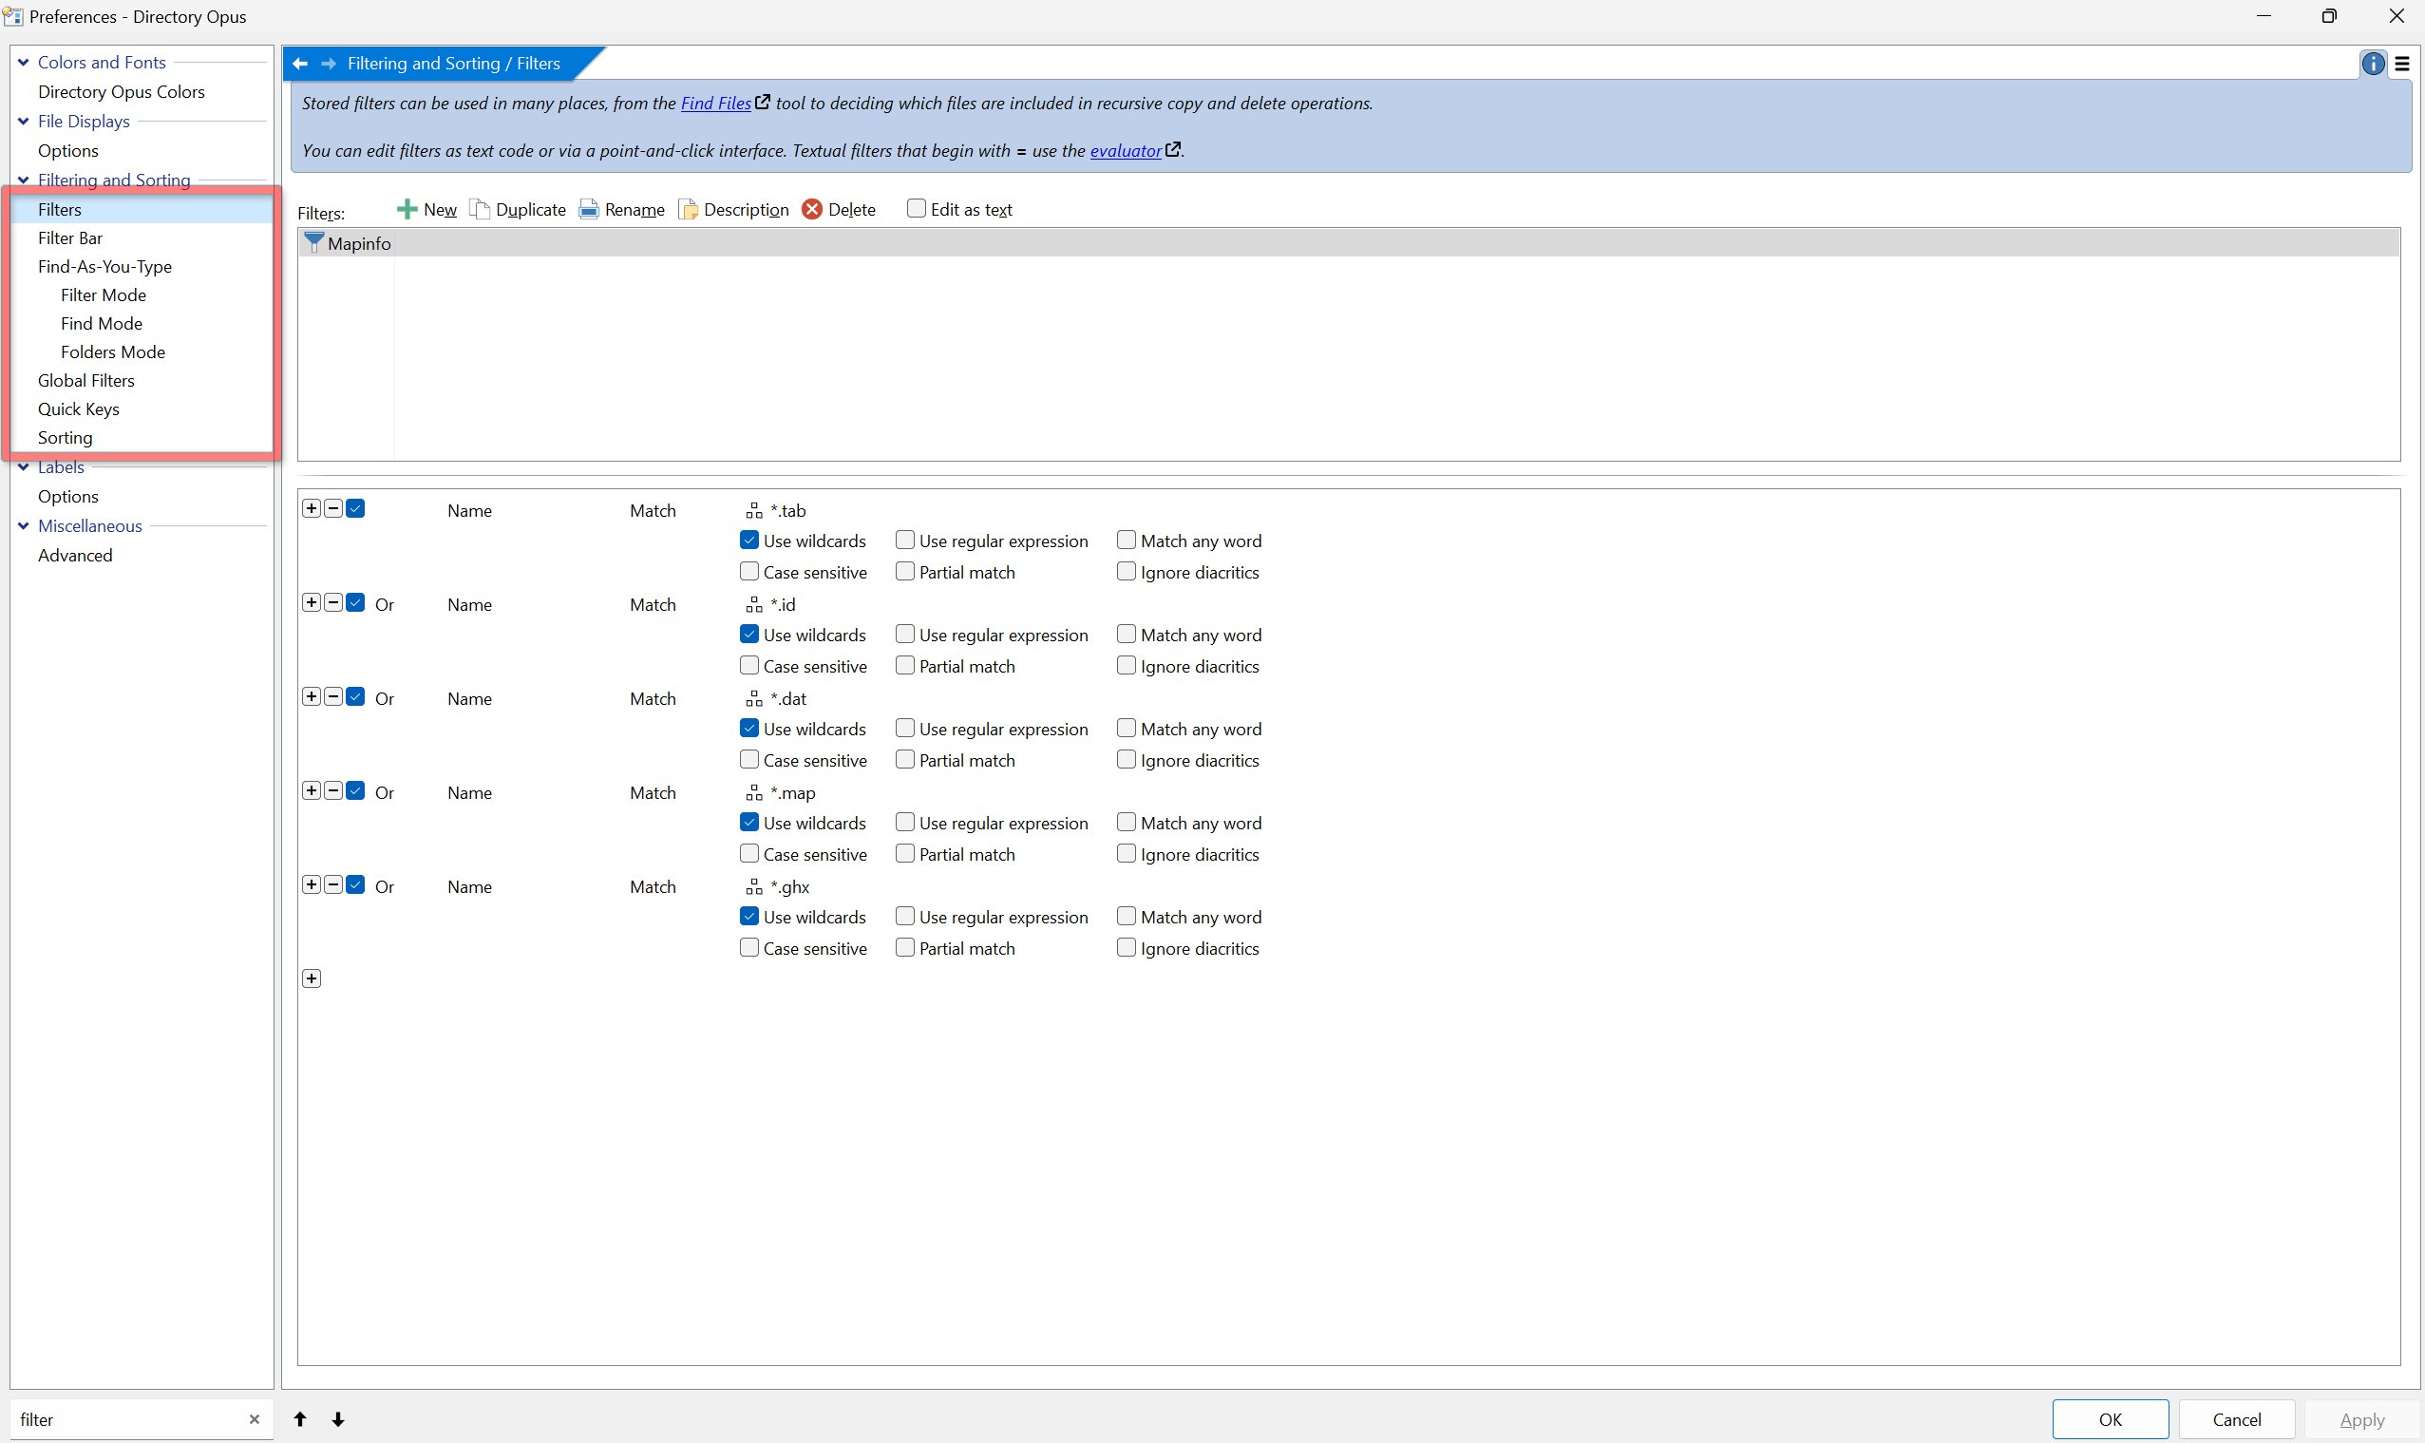
Task: Confirm changes with OK
Action: coord(2110,1419)
